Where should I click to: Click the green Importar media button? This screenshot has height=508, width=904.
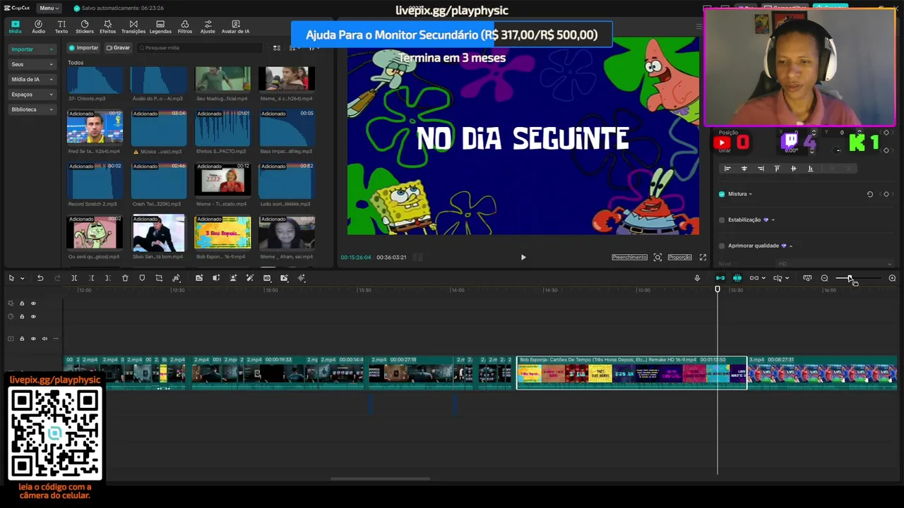coord(83,48)
